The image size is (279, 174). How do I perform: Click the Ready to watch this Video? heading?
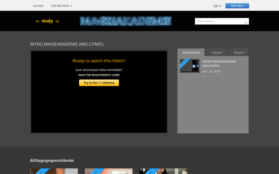point(99,61)
